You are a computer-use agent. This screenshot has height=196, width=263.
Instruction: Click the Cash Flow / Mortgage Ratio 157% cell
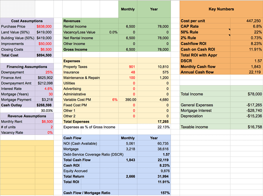click(156, 193)
